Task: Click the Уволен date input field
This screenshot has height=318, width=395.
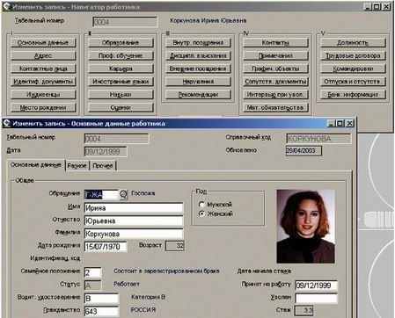Action: coord(316,298)
